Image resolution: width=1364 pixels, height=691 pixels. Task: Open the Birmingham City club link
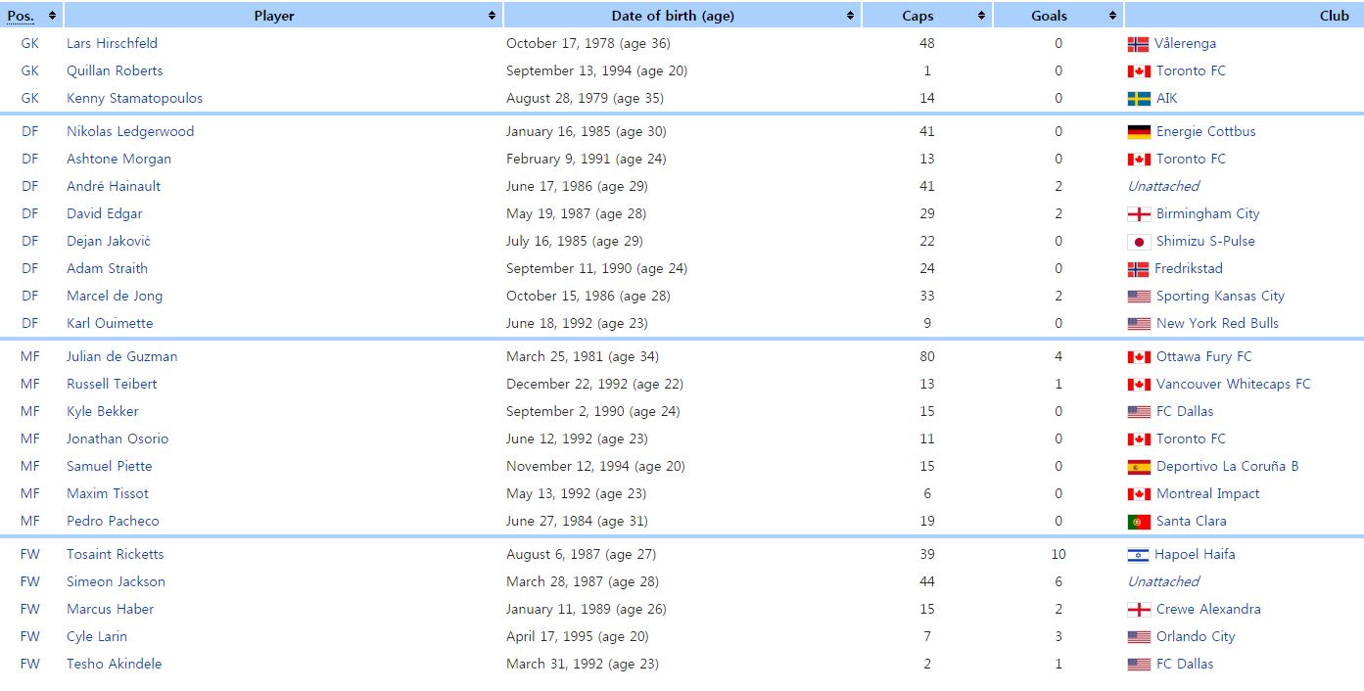(x=1207, y=214)
